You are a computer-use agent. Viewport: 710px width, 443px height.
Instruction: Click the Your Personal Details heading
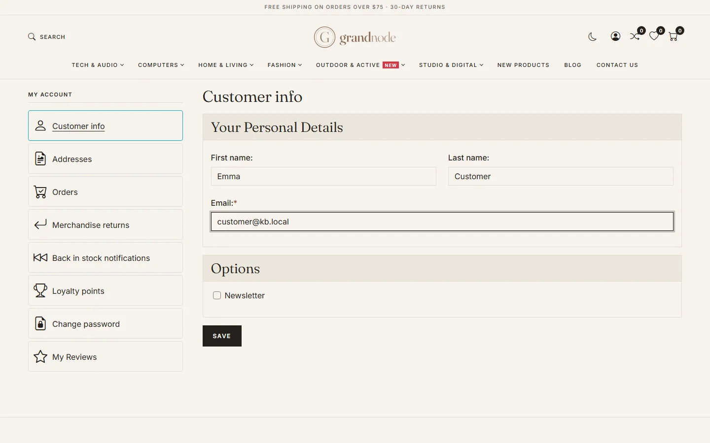click(277, 127)
